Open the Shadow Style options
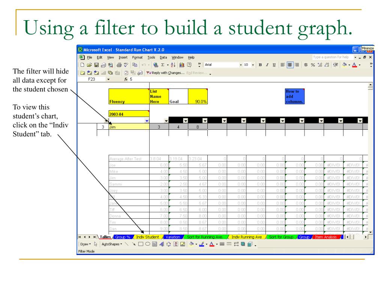 tap(243, 244)
